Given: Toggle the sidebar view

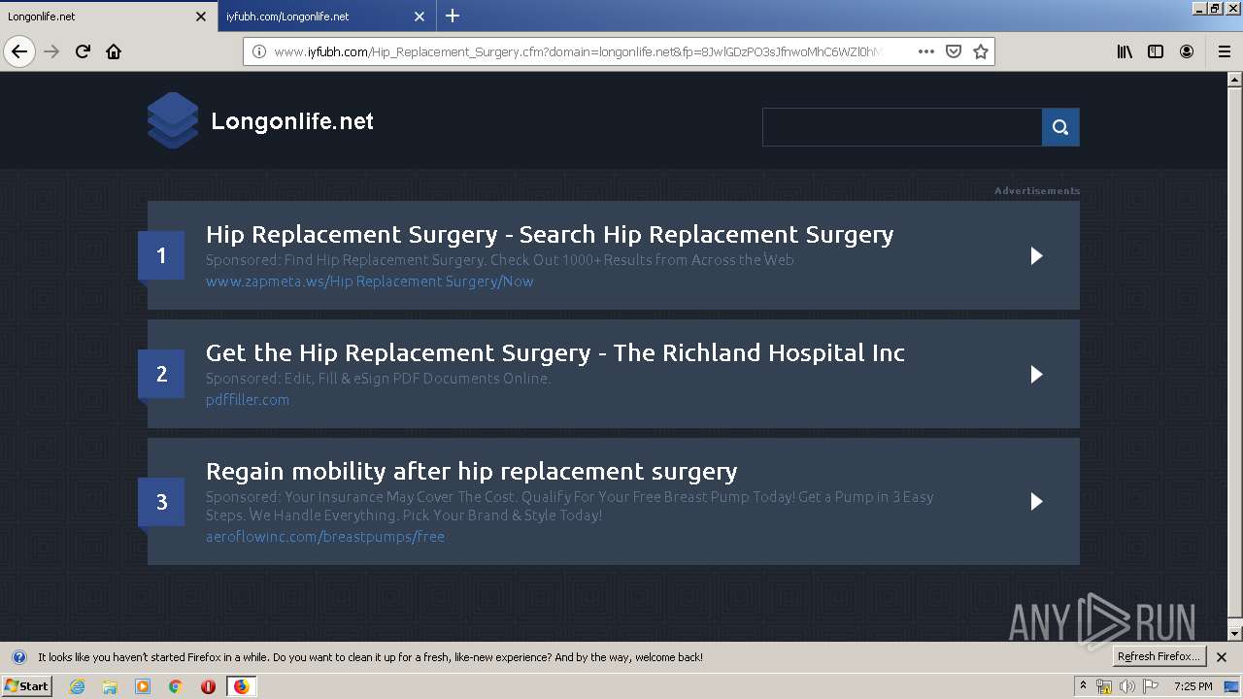Looking at the screenshot, I should (1156, 51).
